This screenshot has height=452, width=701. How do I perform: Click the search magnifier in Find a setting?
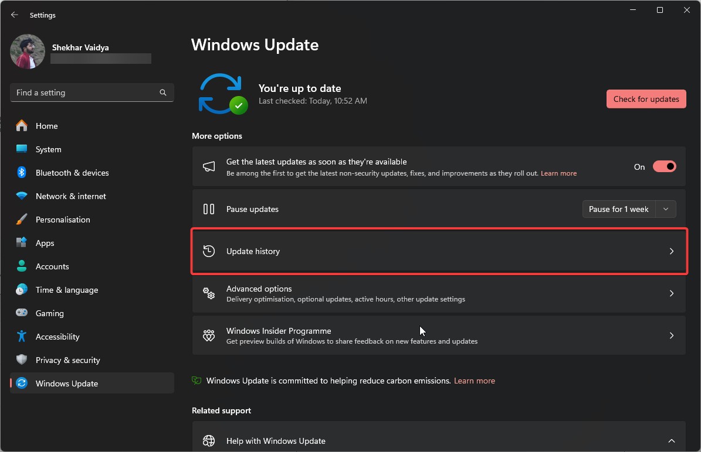162,93
